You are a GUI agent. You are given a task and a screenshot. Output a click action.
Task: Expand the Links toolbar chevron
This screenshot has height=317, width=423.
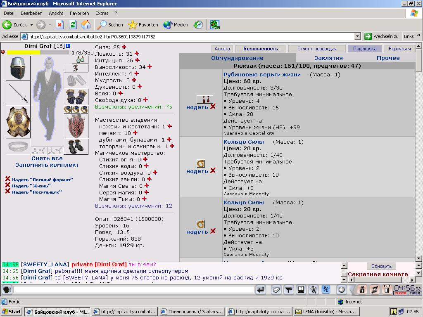[x=419, y=35]
